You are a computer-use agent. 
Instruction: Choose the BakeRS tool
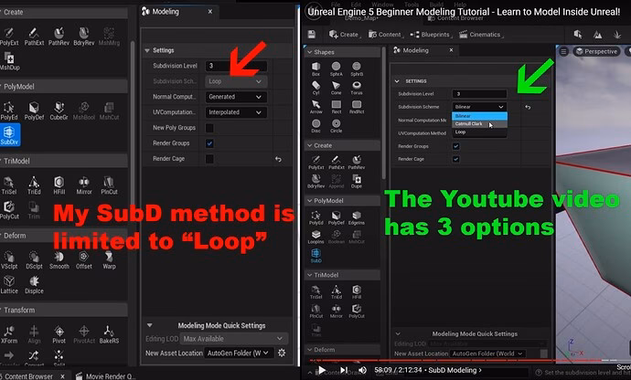click(109, 334)
